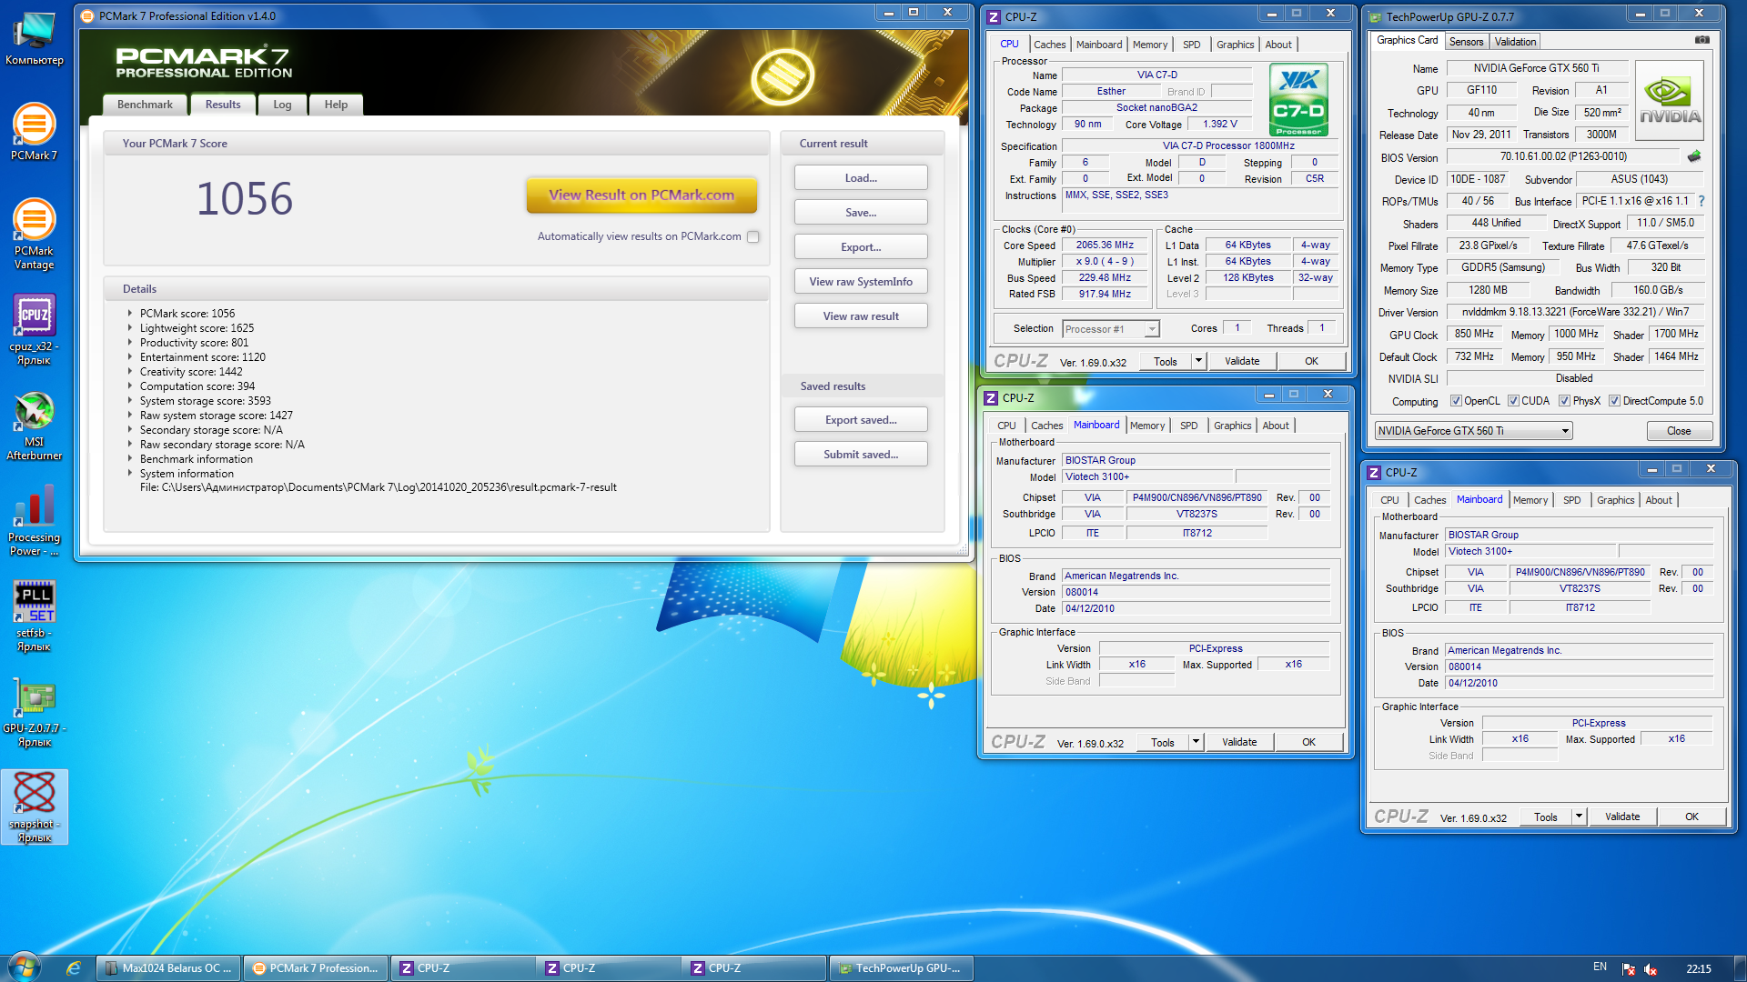Launch PCMark Vantage desktop shortcut
The image size is (1747, 982).
34,235
